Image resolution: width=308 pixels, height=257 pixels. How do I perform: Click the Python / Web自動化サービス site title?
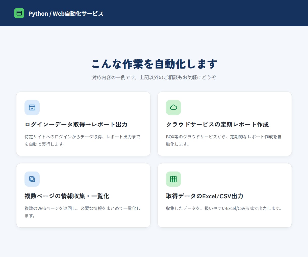pyautogui.click(x=66, y=14)
